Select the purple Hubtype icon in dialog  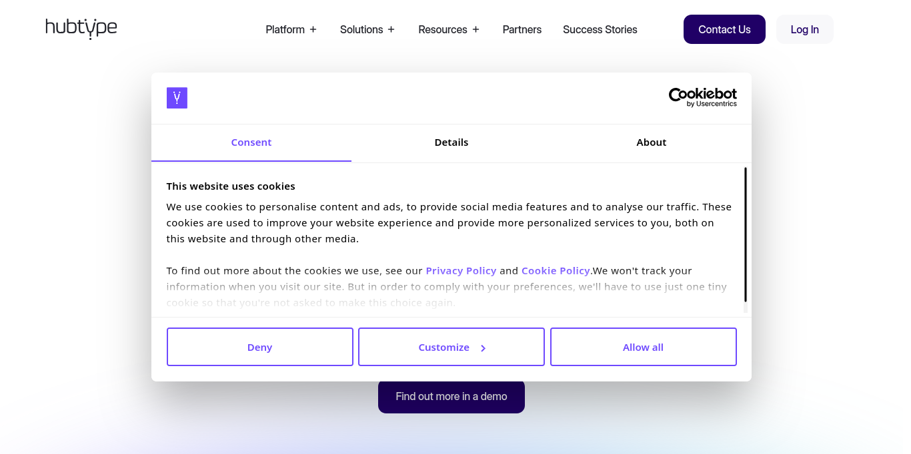(177, 97)
